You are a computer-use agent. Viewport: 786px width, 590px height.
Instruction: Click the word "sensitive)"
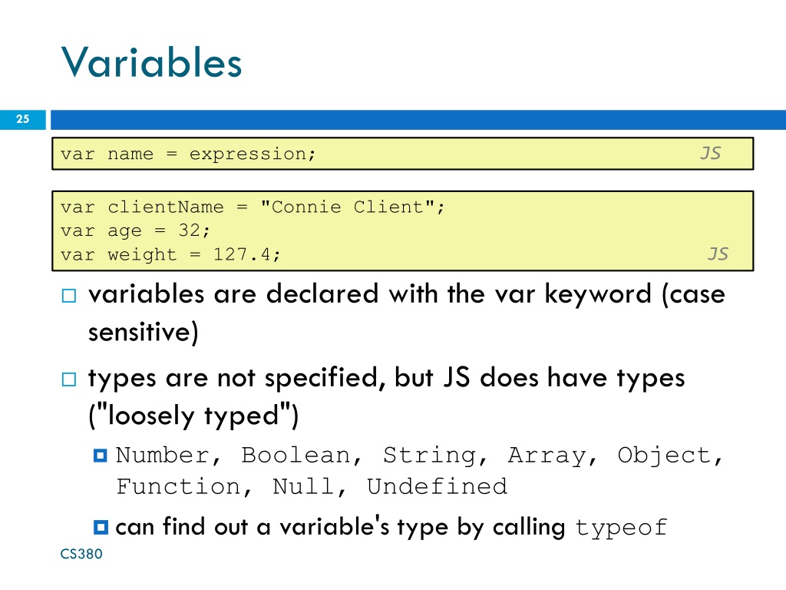(x=144, y=332)
